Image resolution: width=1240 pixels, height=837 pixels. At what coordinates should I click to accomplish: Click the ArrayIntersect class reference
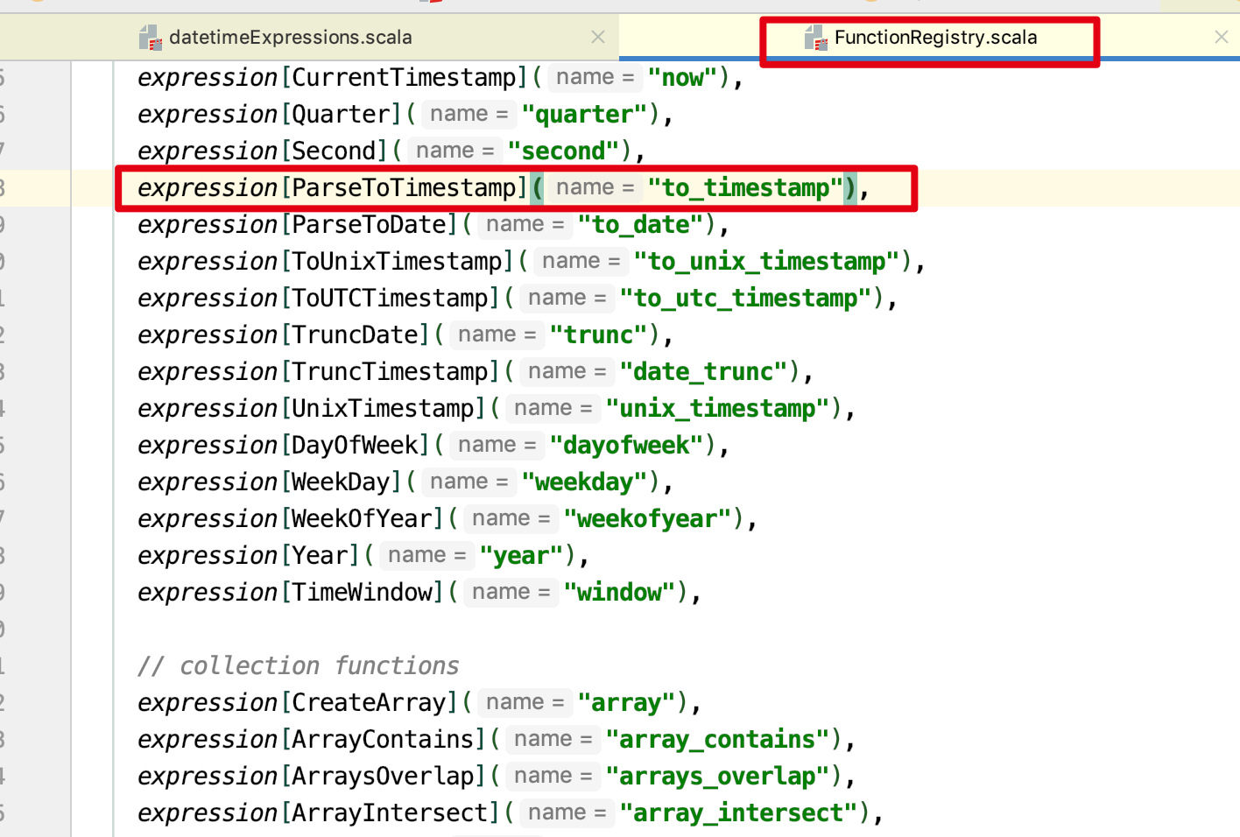coord(390,812)
